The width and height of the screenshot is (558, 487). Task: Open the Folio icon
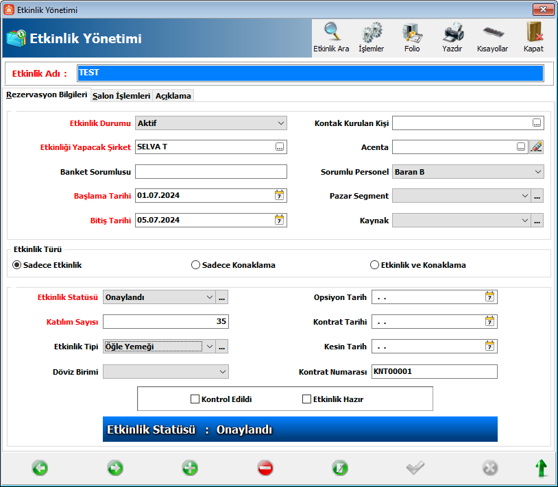click(x=412, y=38)
